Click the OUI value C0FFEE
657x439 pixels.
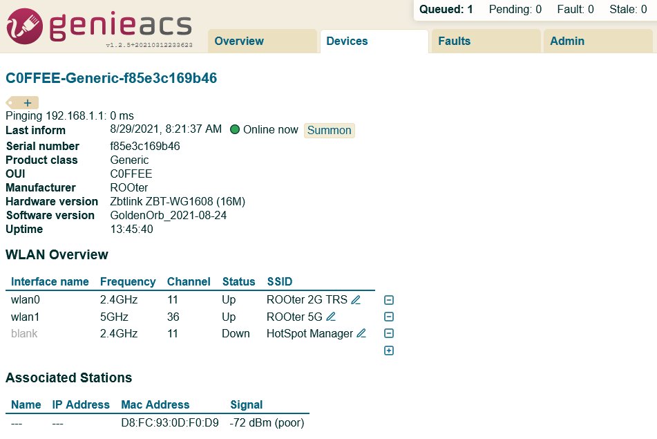(x=131, y=174)
